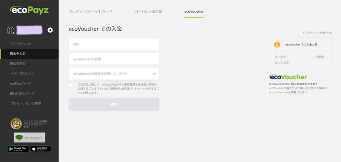Select 資金を入金 sidebar item
341x162 pixels.
(x=29, y=54)
